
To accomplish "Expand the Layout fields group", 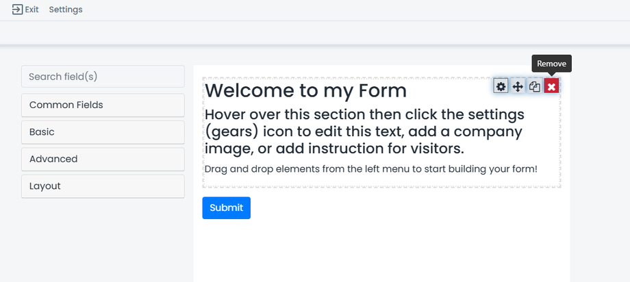I will click(103, 186).
